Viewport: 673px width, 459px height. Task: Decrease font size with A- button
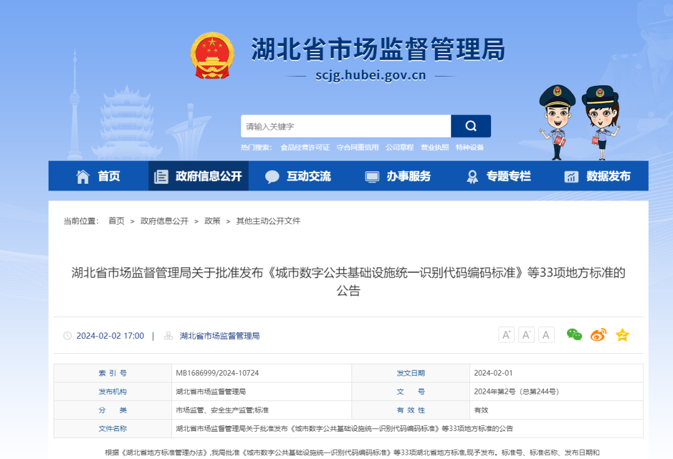[x=526, y=334]
